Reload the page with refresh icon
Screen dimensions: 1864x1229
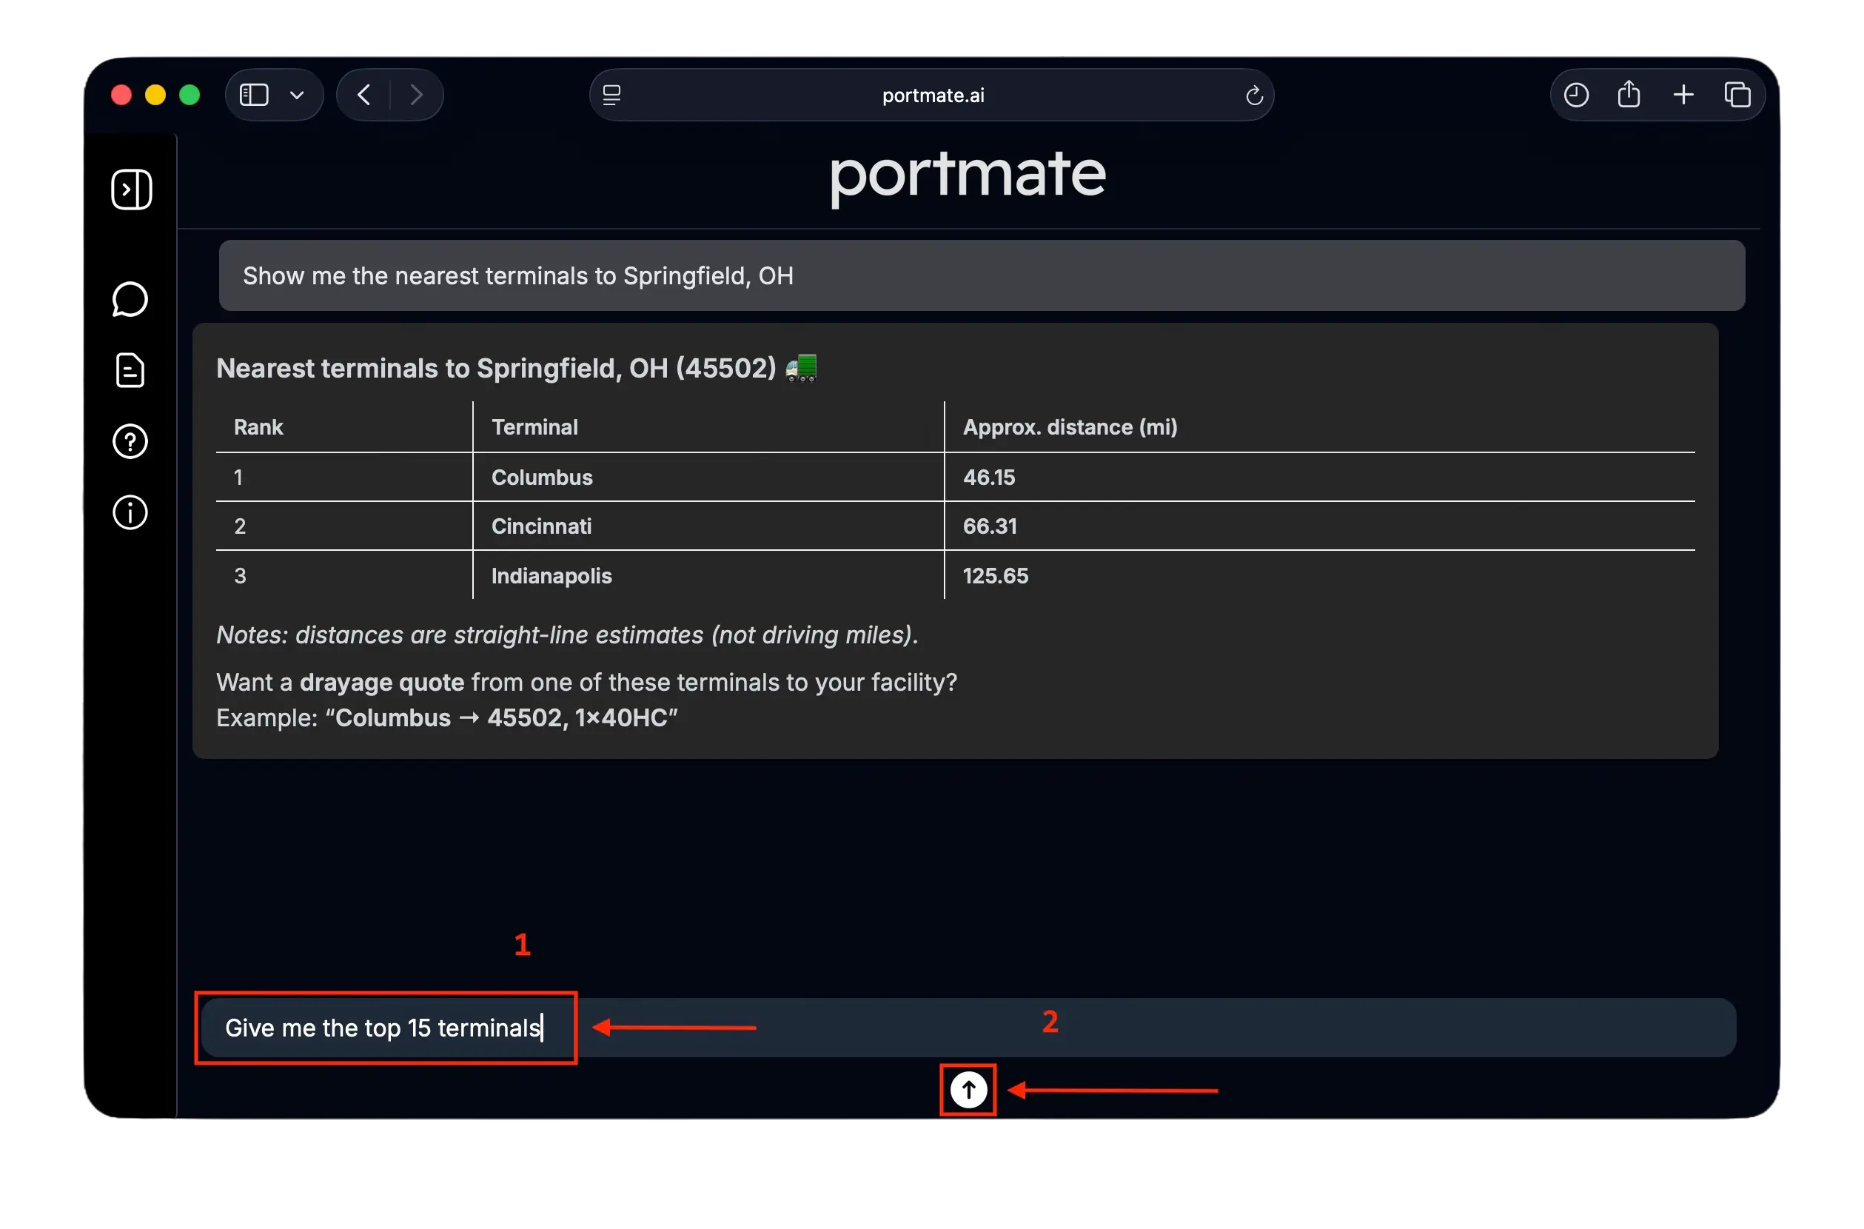click(1253, 95)
